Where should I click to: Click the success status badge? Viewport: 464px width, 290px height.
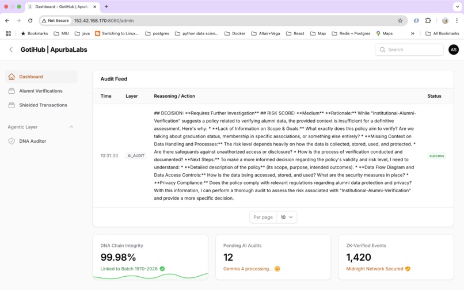436,156
